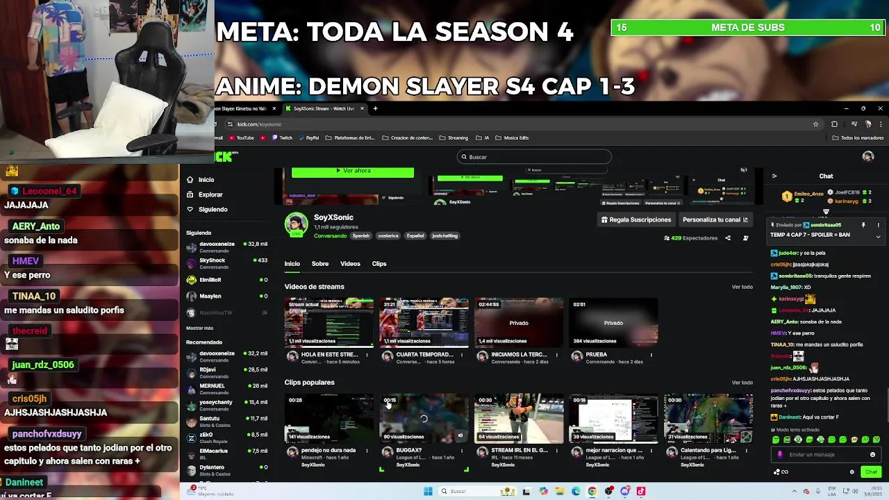The height and width of the screenshot is (500, 889).
Task: Mute the BUGGAX? clip preview
Action: pos(460,436)
